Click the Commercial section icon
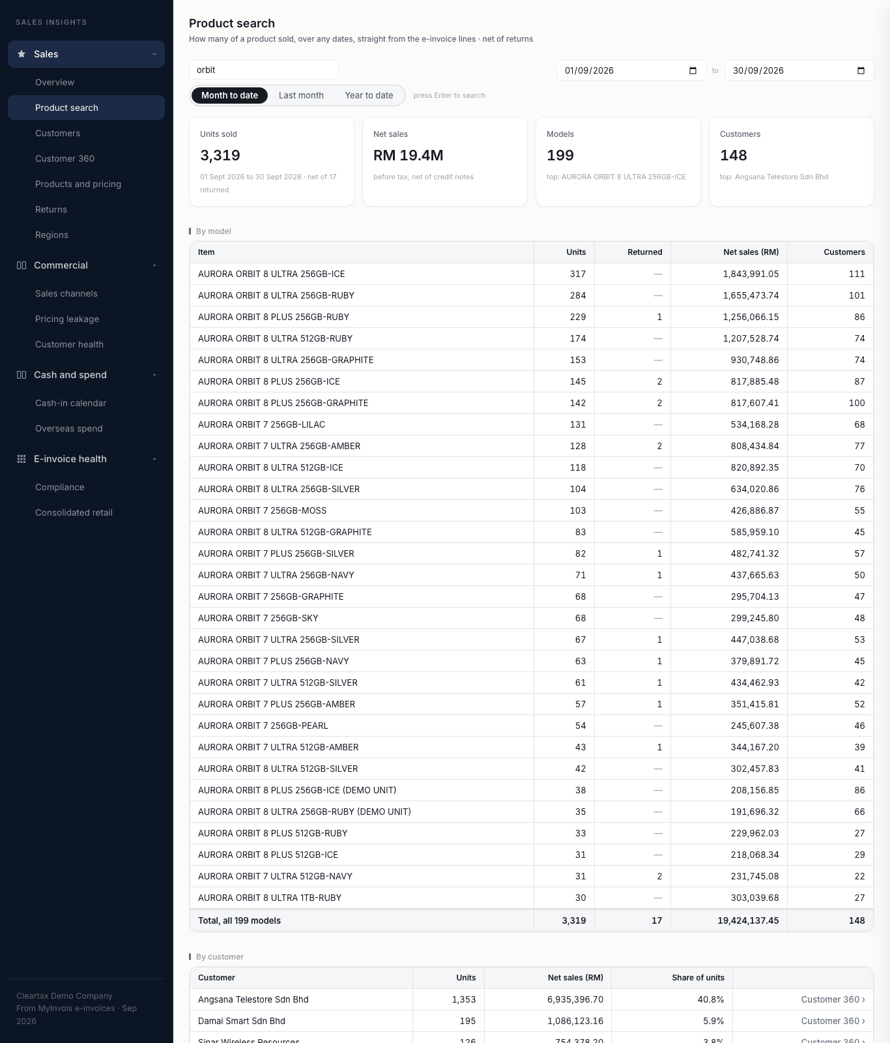 (x=22, y=265)
